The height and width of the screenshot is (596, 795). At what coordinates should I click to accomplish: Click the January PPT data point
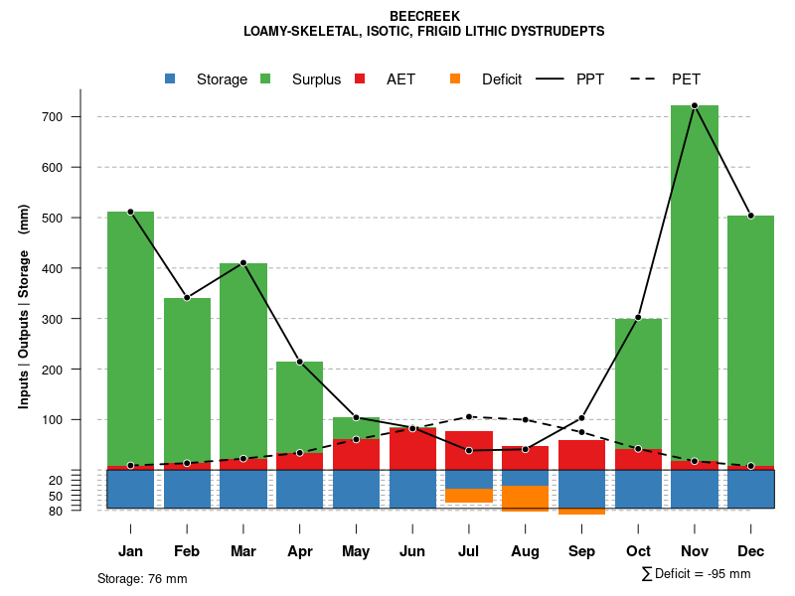[x=130, y=212]
